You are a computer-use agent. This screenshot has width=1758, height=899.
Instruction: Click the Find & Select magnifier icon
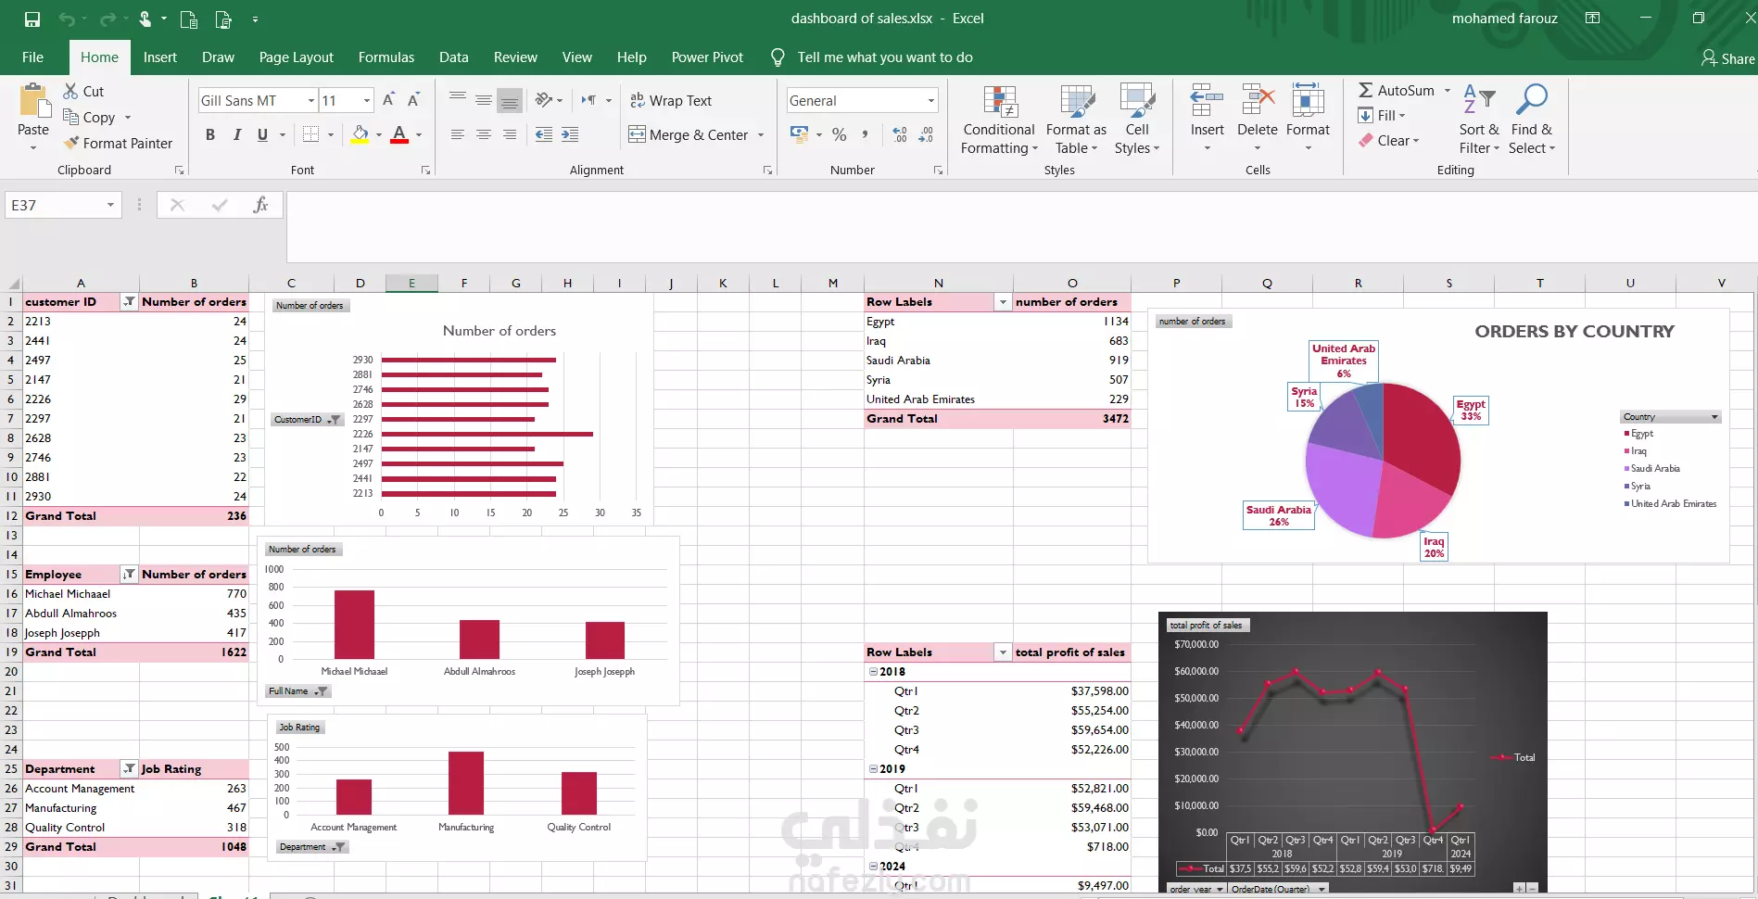[1531, 100]
